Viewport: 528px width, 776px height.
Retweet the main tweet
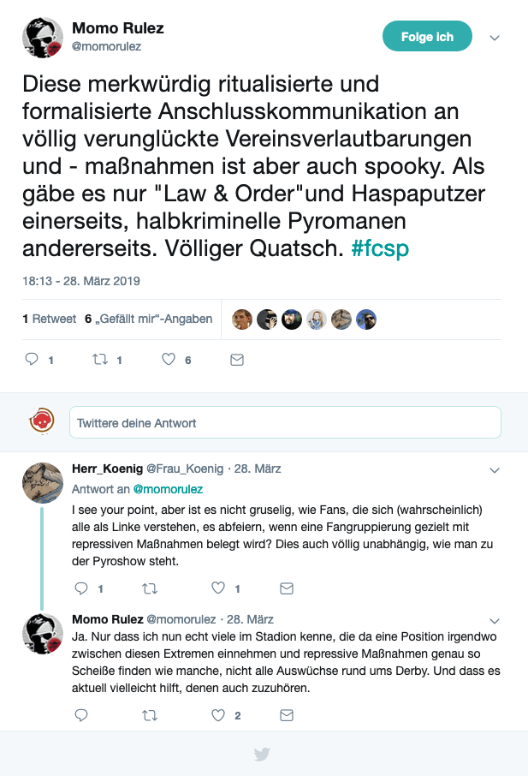click(x=100, y=360)
